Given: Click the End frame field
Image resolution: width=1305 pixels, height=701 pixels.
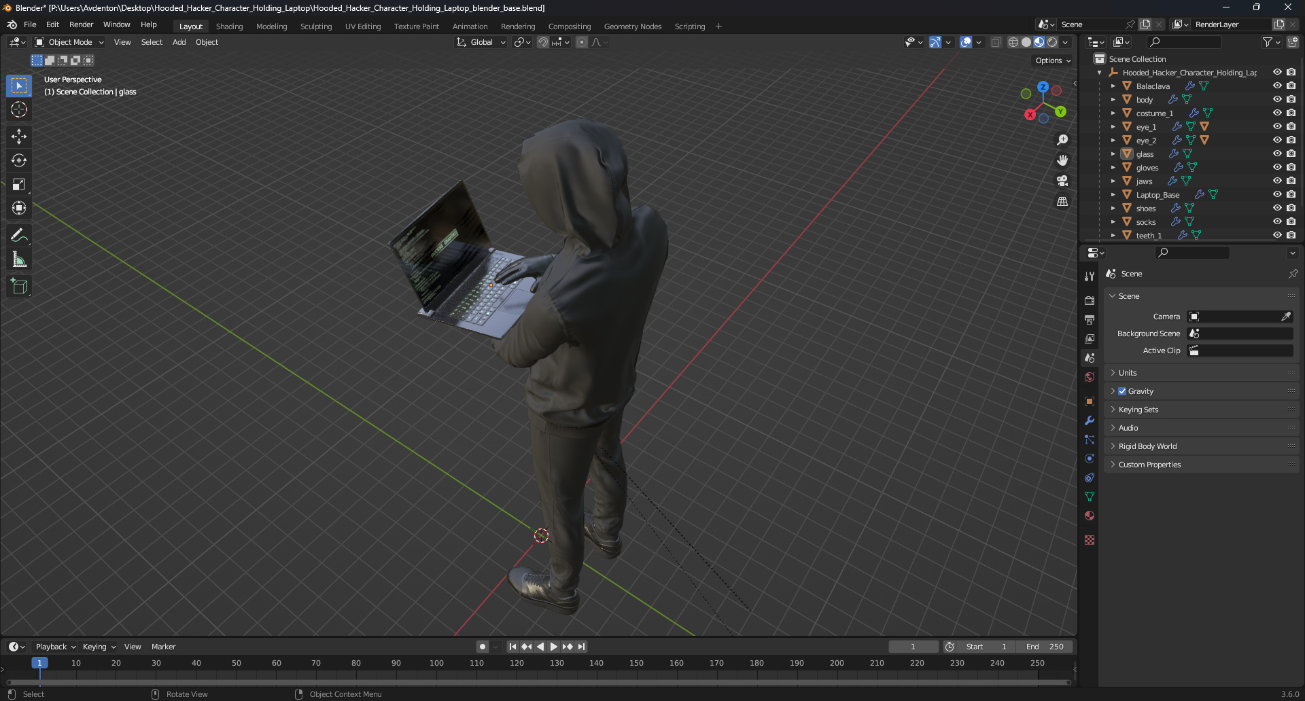Looking at the screenshot, I should 1045,647.
